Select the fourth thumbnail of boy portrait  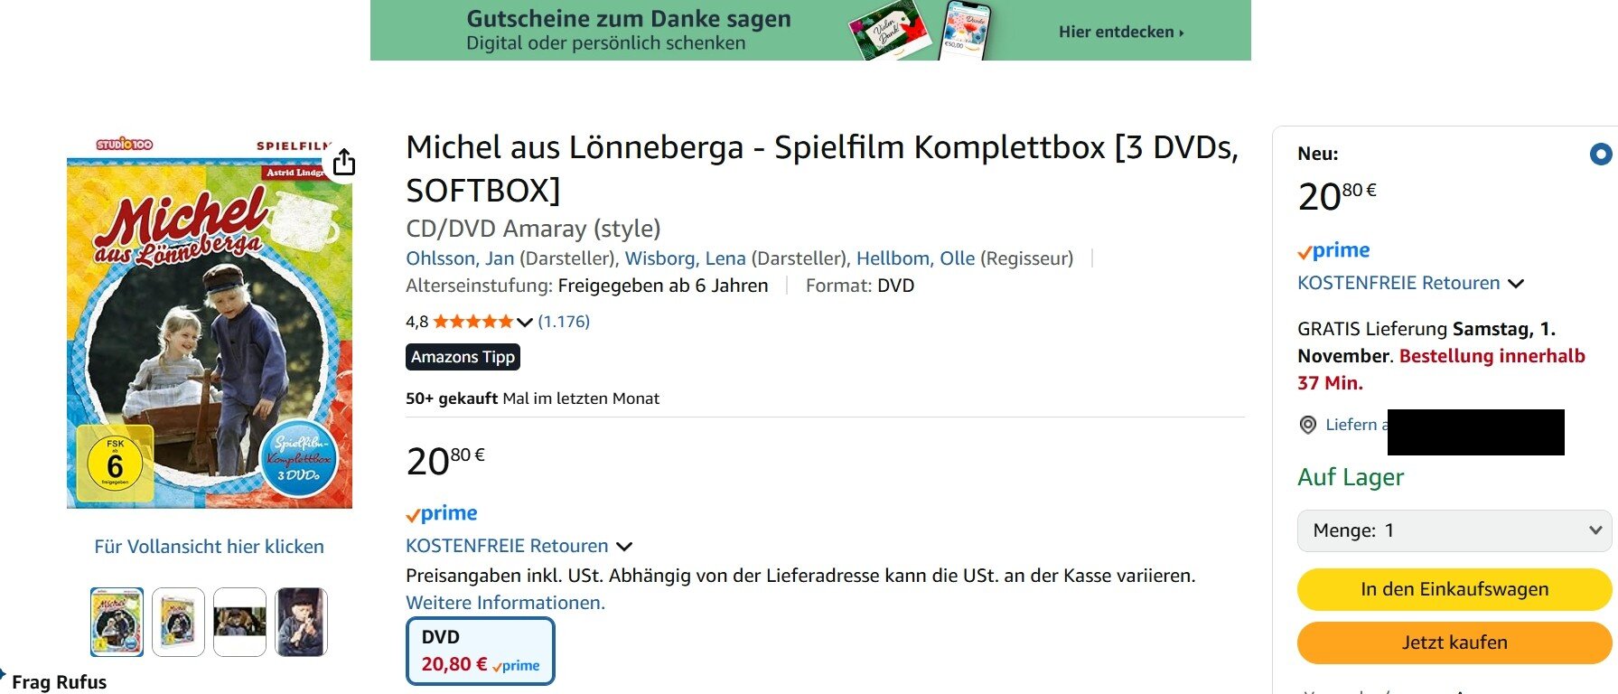tap(301, 622)
